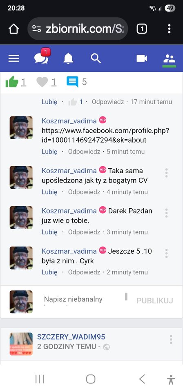The height and width of the screenshot is (392, 183).
Task: Open options menu for 'Taka sama' comment
Action: click(x=167, y=173)
